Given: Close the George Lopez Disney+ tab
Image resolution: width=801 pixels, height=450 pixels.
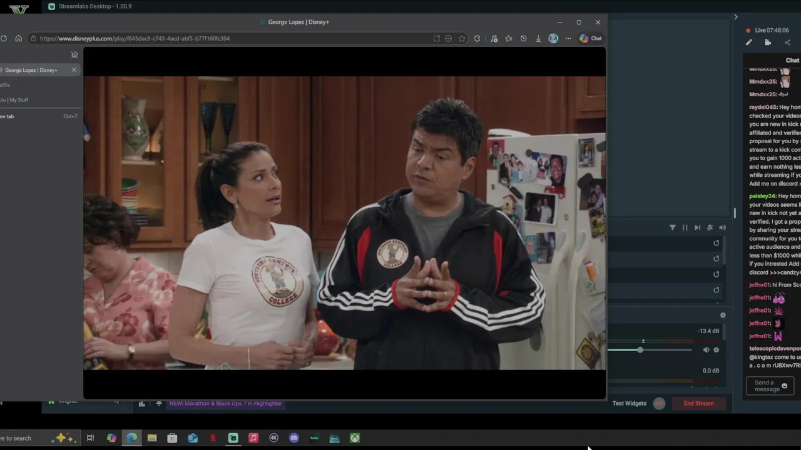Looking at the screenshot, I should 74,70.
